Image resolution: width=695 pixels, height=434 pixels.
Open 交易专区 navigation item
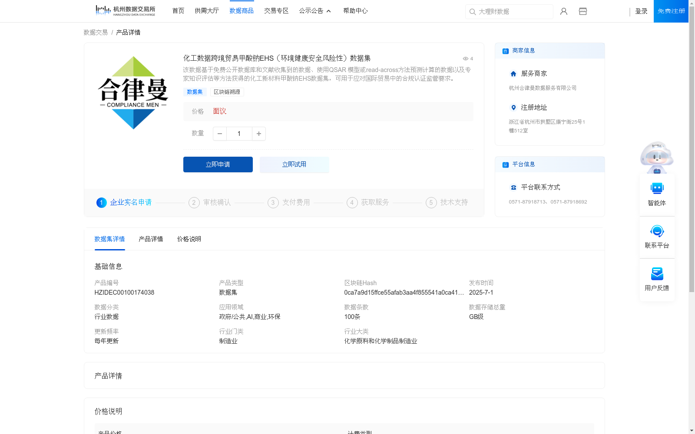pos(276,11)
